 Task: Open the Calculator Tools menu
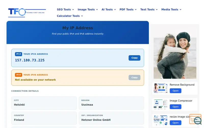[70, 16]
